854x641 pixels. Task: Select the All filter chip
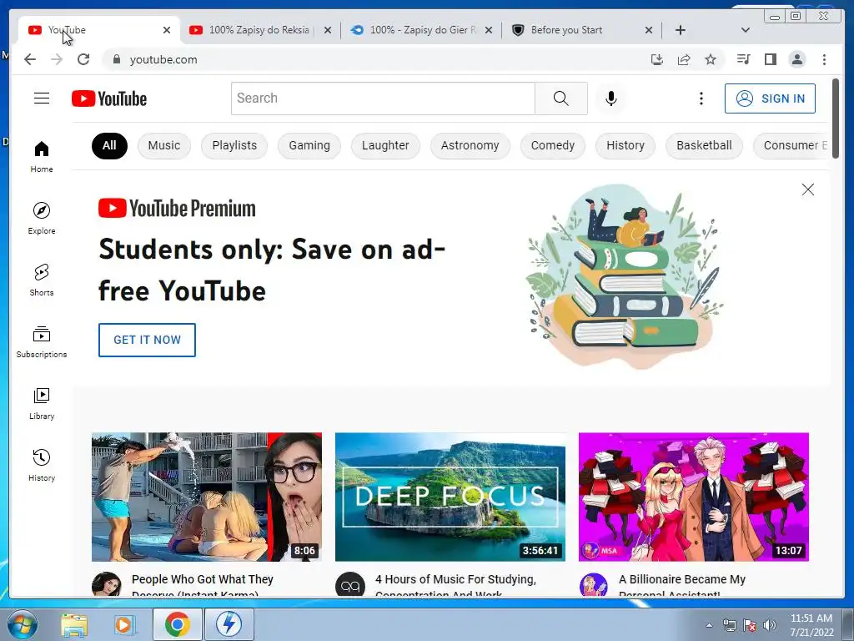click(x=109, y=145)
